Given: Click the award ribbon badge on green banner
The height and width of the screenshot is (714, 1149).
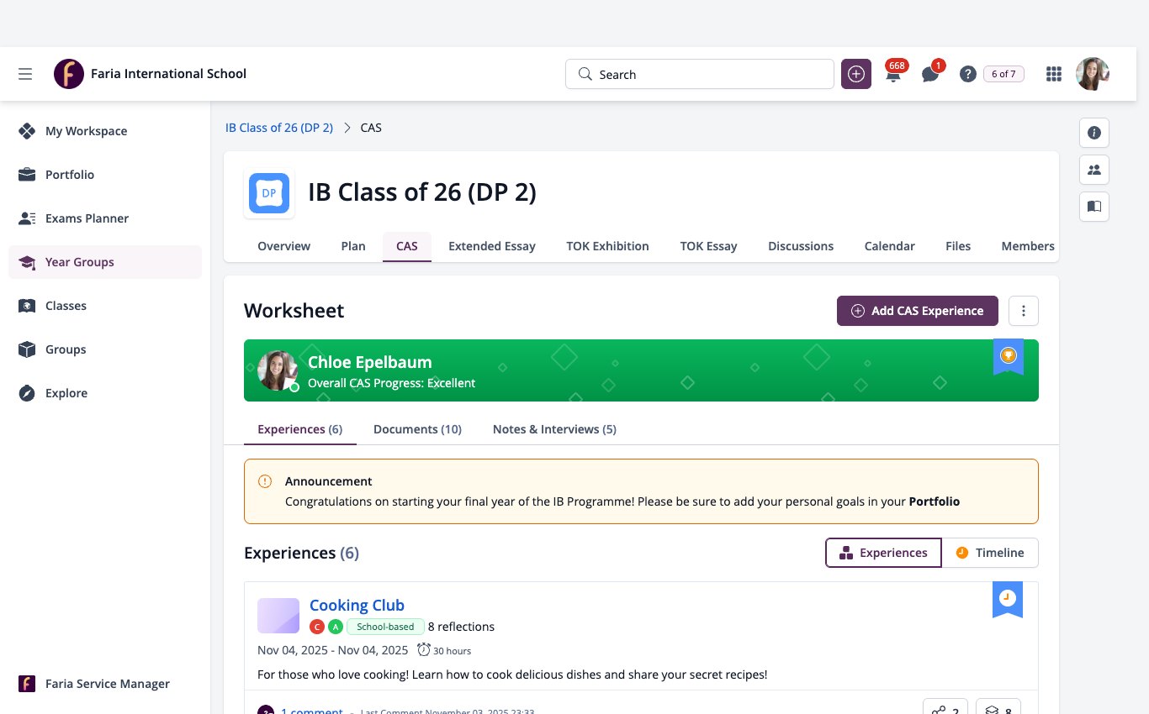Looking at the screenshot, I should pos(1009,357).
